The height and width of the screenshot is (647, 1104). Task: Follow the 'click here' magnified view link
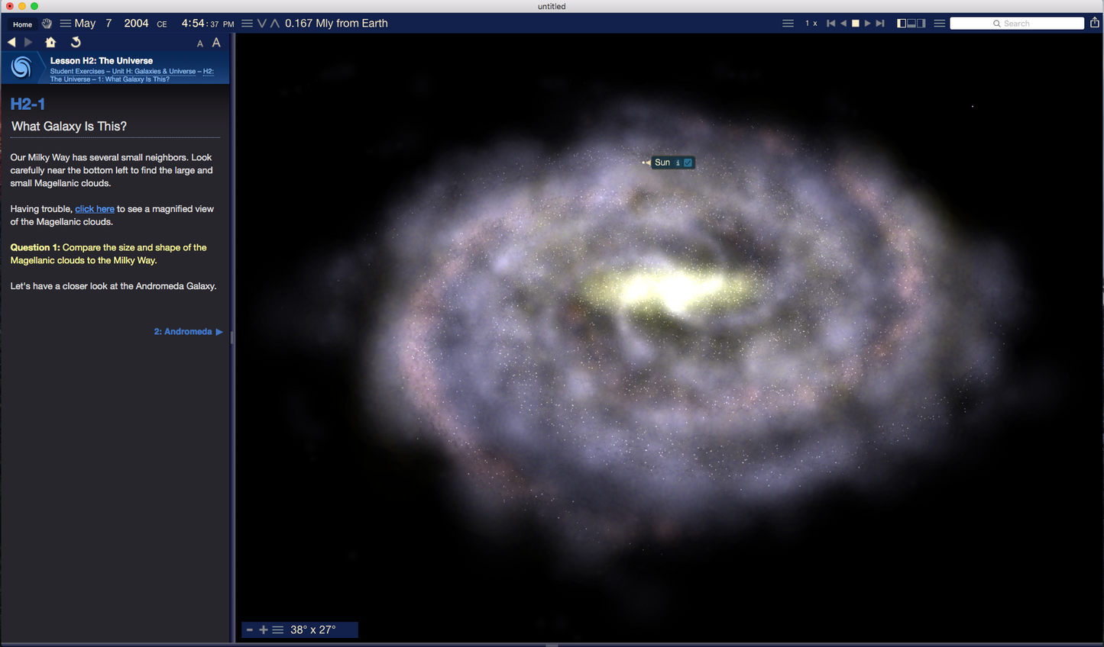95,209
